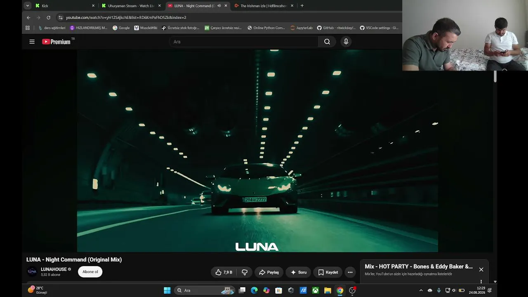
Task: Dislike the video with thumbs down
Action: (x=245, y=272)
